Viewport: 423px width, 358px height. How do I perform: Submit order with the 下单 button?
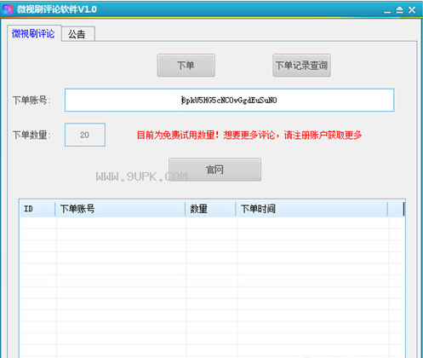tap(186, 66)
